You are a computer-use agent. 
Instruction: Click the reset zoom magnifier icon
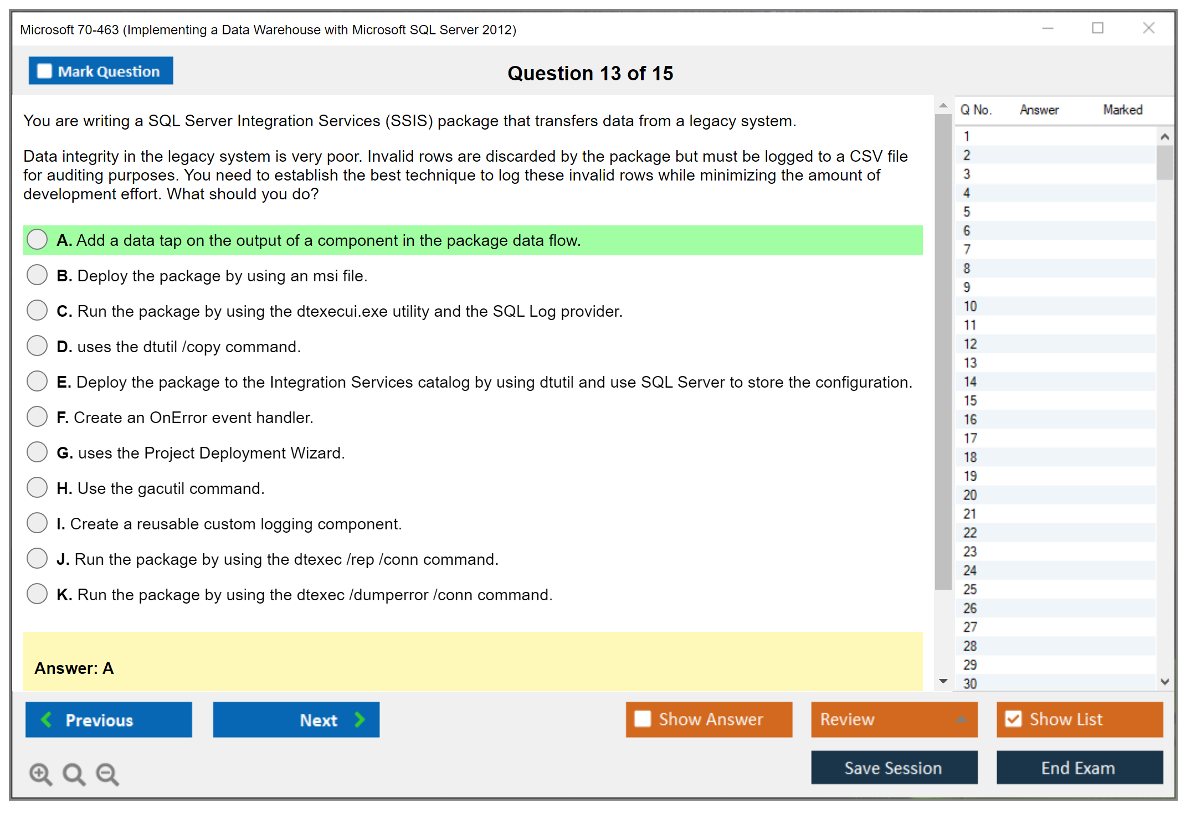[74, 774]
